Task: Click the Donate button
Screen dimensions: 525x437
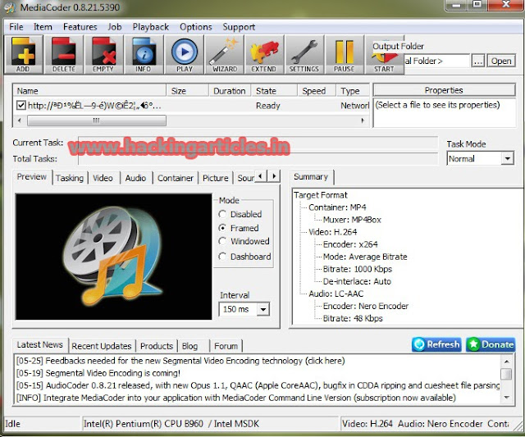Action: coord(491,344)
